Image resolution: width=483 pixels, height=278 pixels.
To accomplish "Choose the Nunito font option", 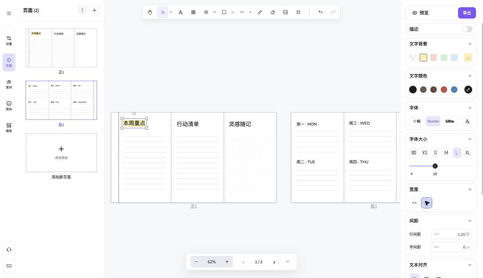I will (433, 121).
